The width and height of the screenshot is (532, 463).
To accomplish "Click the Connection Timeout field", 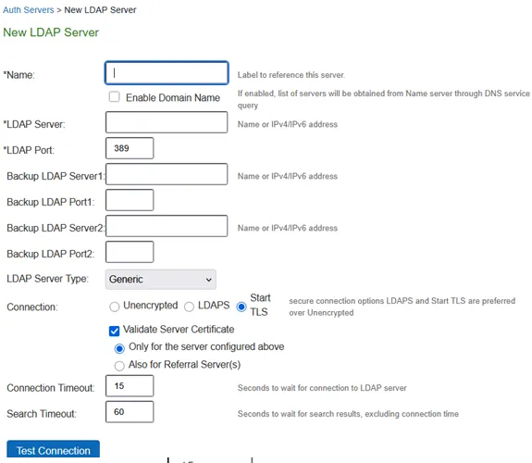I will point(130,386).
